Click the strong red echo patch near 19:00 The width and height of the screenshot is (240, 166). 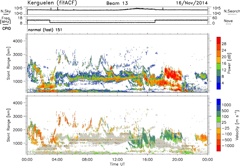(173, 73)
